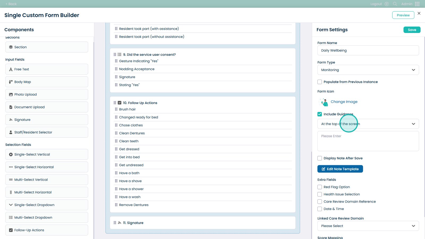
Task: Add a Free Text input field
Action: point(47,69)
